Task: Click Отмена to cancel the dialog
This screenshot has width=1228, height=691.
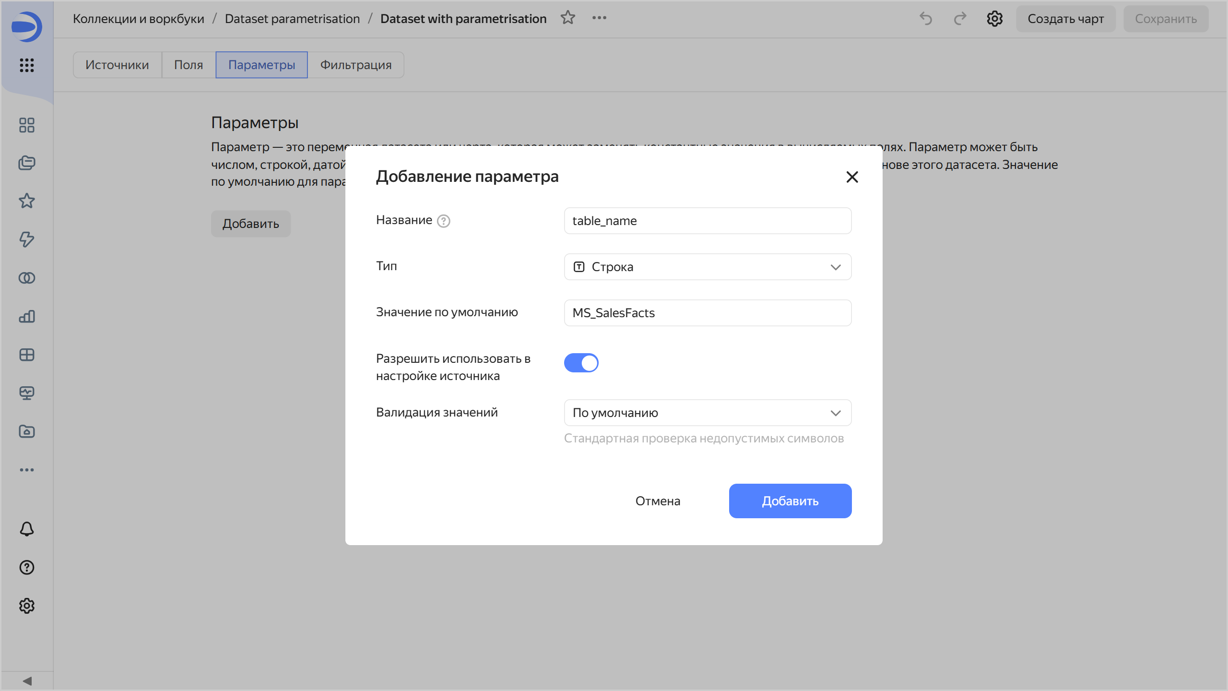Action: [x=658, y=501]
